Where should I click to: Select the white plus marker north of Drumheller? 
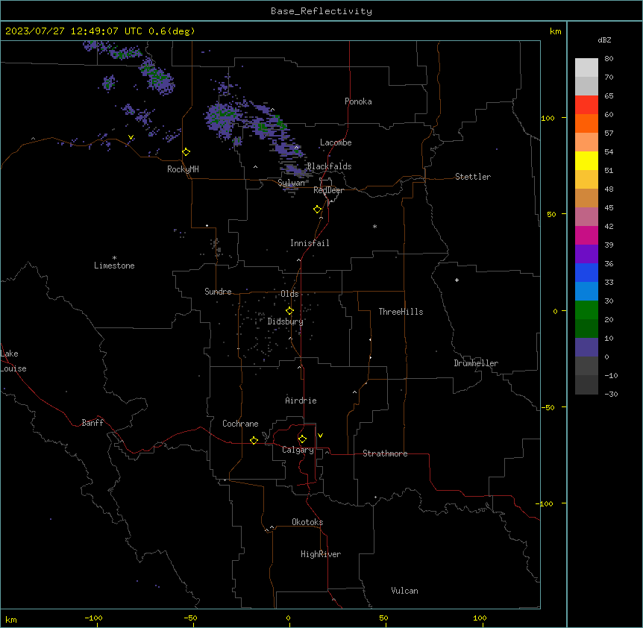pos(457,280)
